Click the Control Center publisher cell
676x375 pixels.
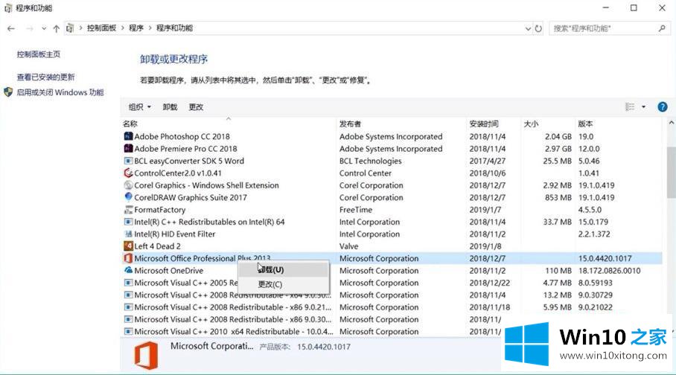(x=365, y=173)
